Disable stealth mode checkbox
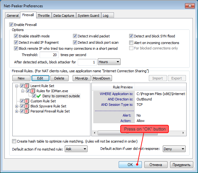This screenshot has width=198, height=173. 16,36
